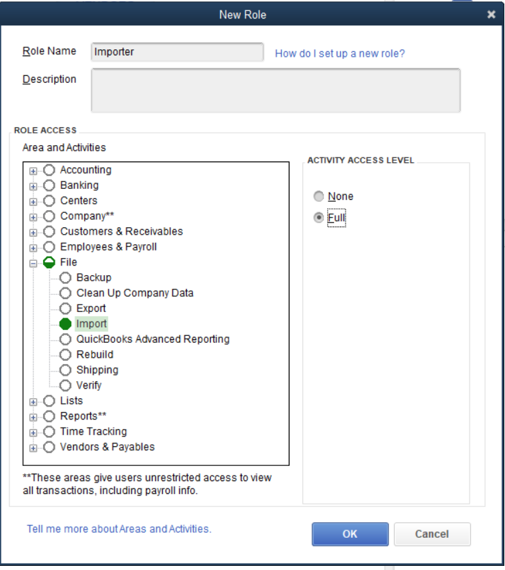Click the half-filled File access circle icon
The width and height of the screenshot is (505, 570).
click(49, 262)
